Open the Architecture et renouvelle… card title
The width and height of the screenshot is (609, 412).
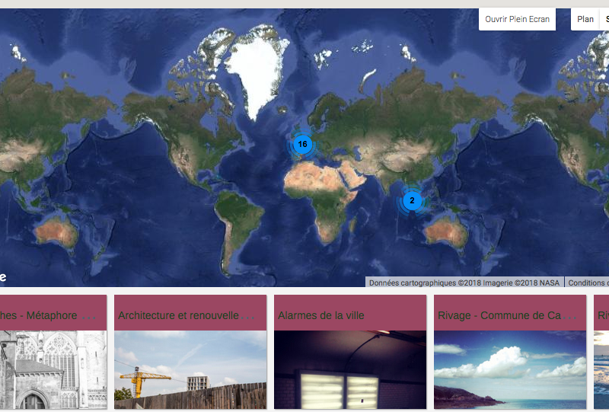(x=187, y=315)
